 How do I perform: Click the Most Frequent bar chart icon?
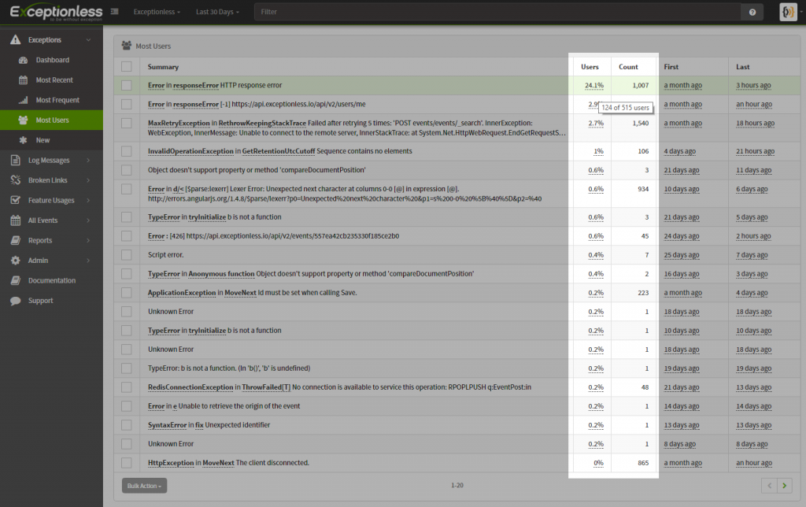(x=23, y=100)
